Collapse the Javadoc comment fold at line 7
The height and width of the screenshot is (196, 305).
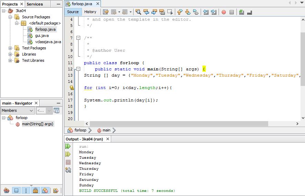point(78,38)
